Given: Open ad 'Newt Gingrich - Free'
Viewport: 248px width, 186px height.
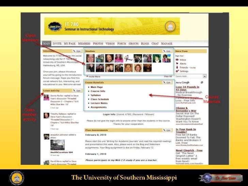Looking at the screenshot, I should [189, 151].
